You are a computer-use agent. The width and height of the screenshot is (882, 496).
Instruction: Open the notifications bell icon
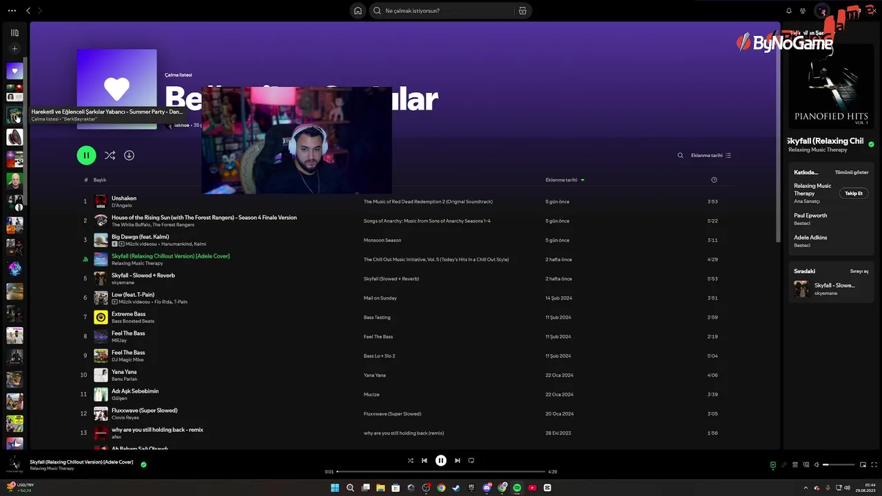789,10
